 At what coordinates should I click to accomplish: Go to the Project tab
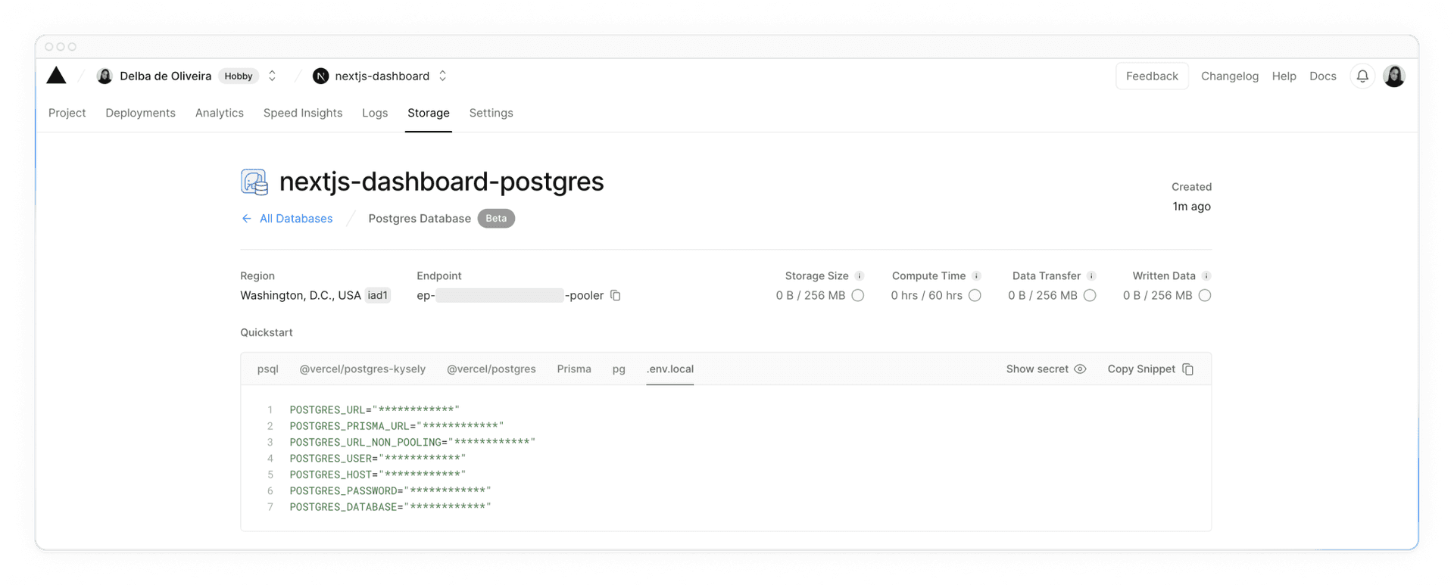point(67,113)
